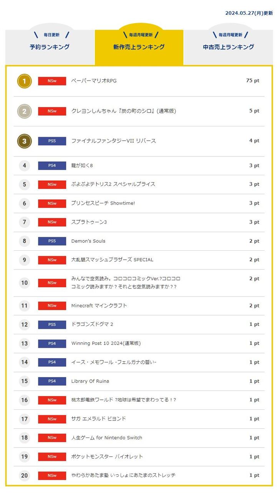Screen dimensions: 280x493
Task: Open the ドラゴンズドグマ 2 entry
Action: (x=92, y=324)
